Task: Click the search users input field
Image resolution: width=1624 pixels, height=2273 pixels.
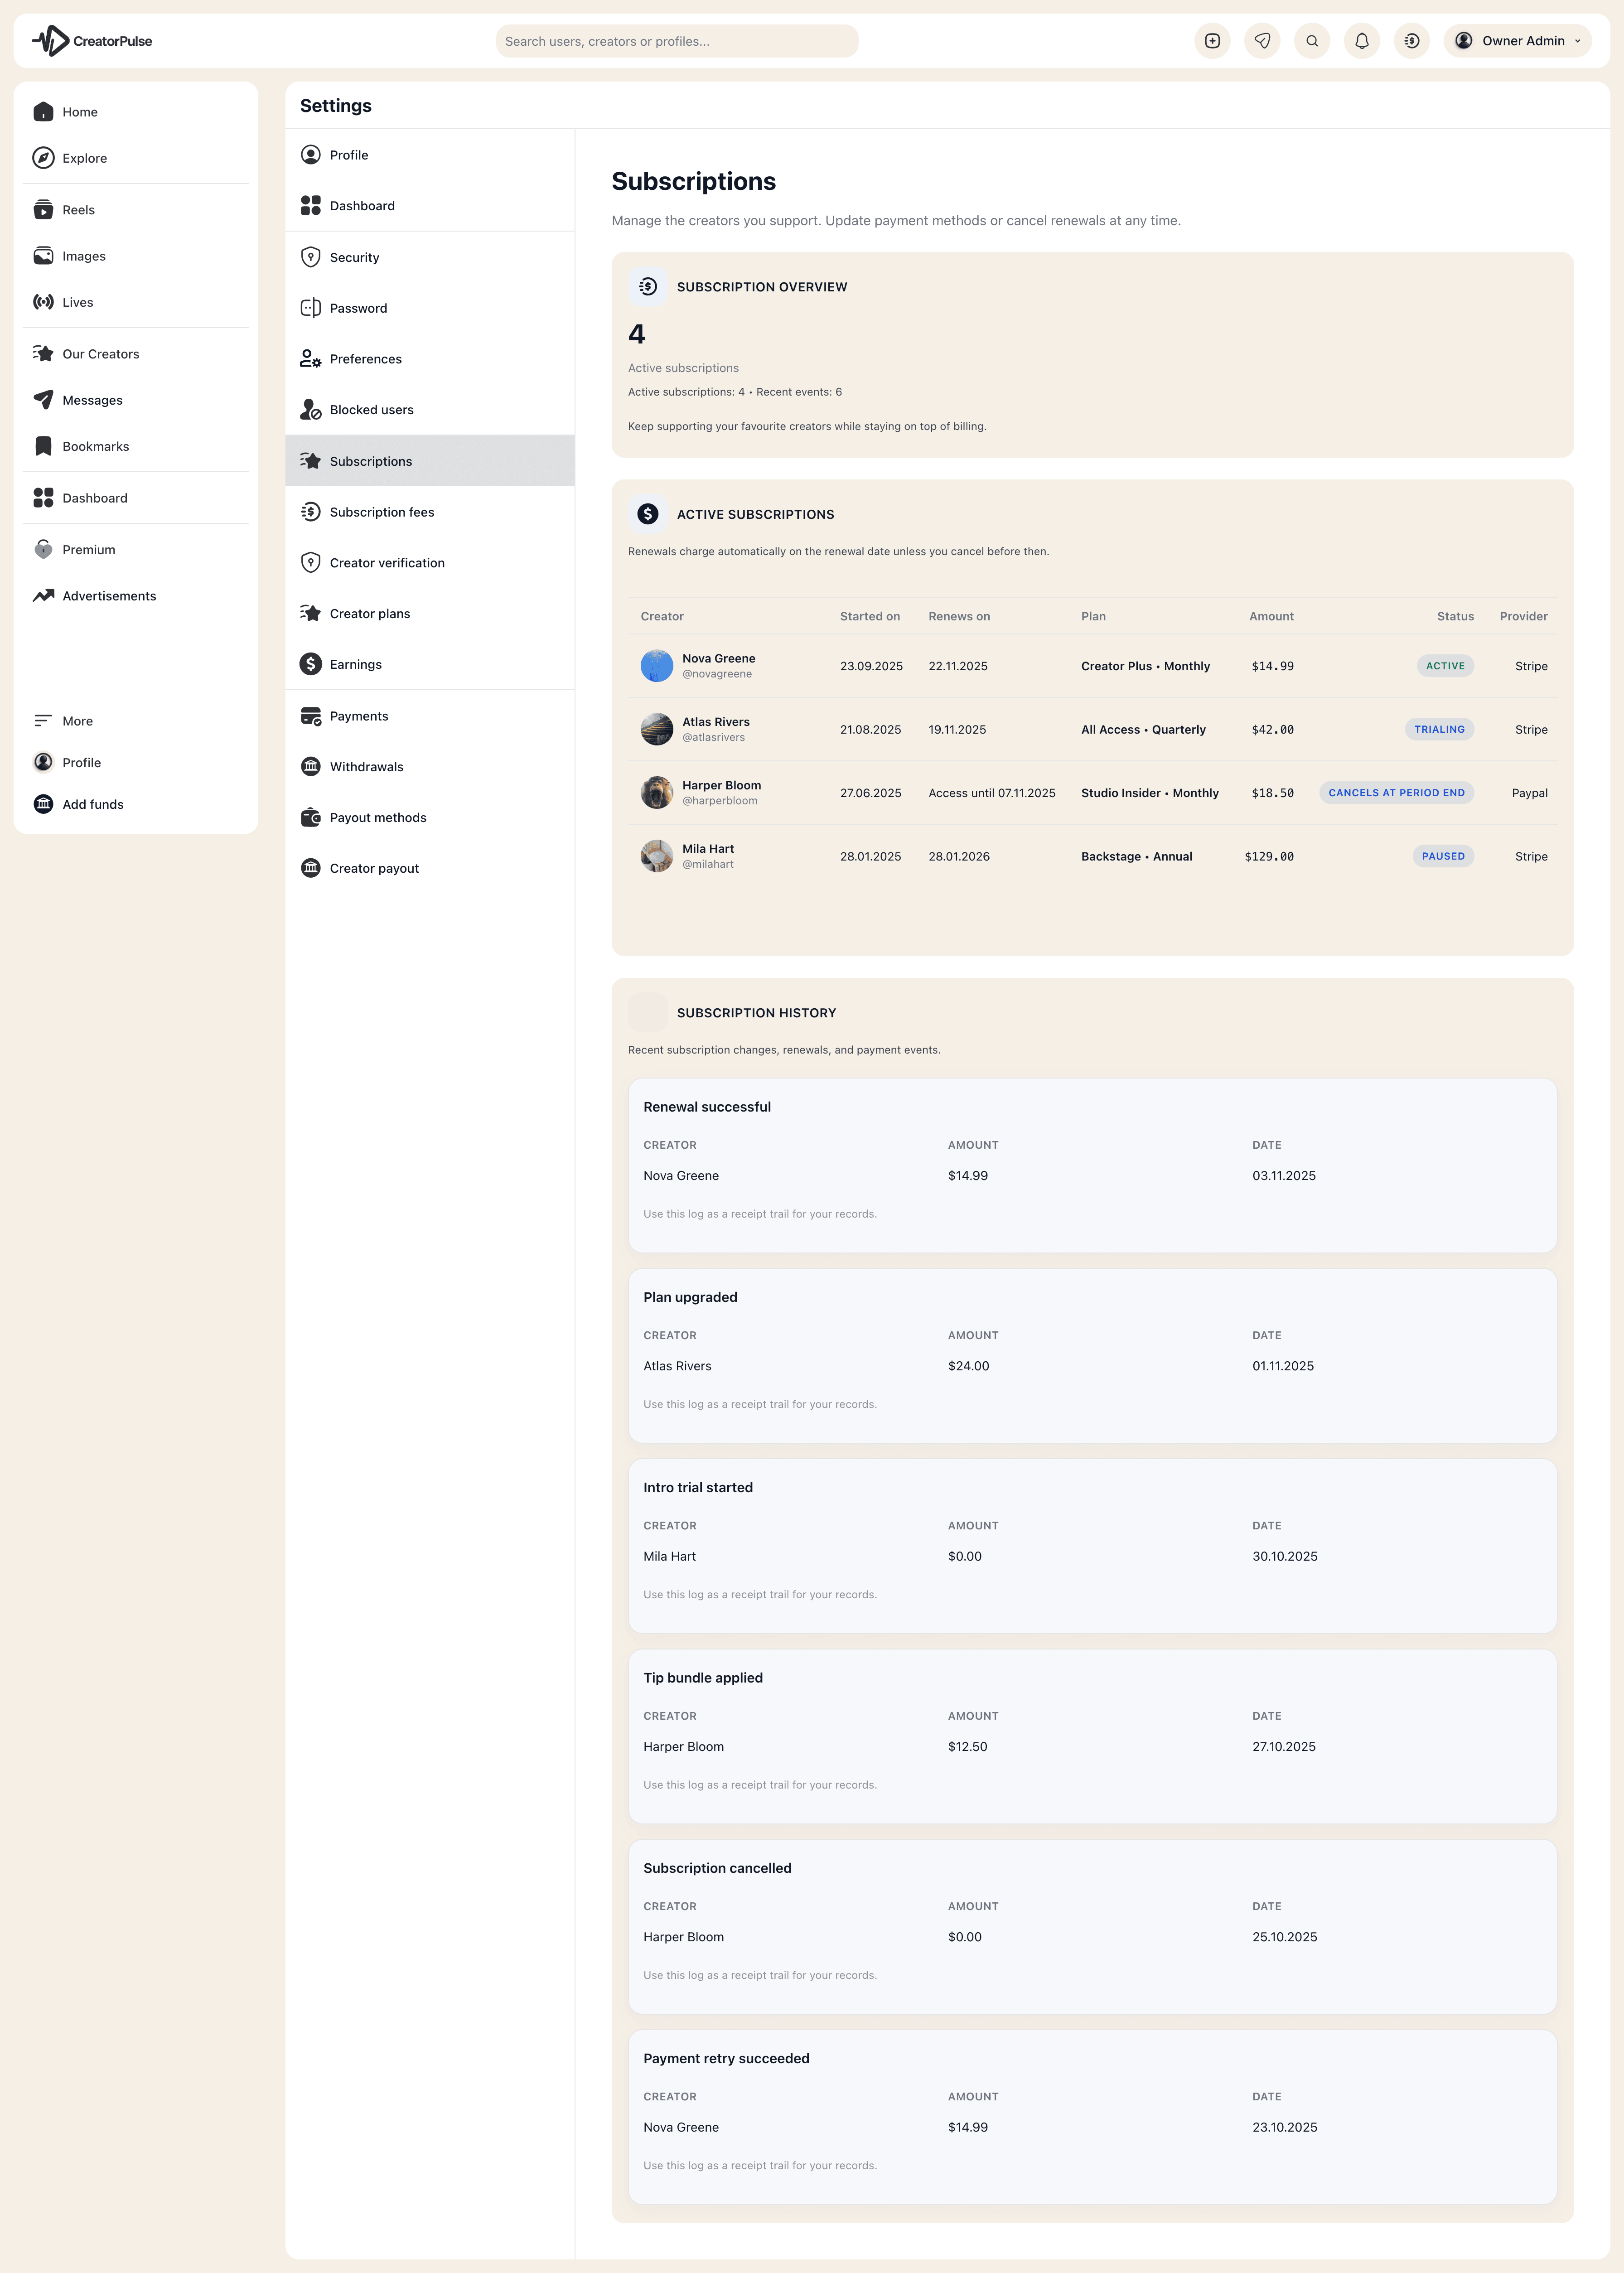Action: pos(676,41)
